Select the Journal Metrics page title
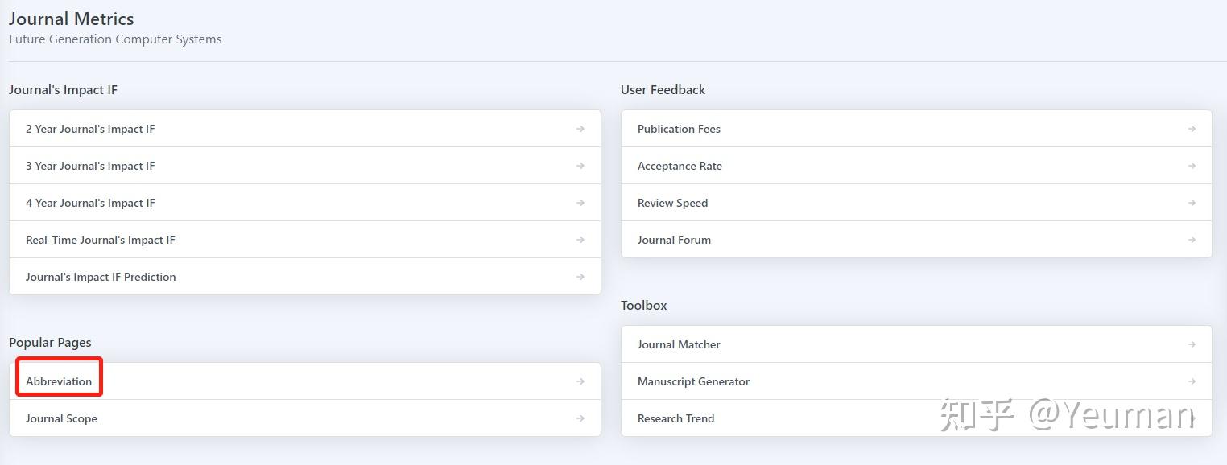Viewport: 1227px width, 465px height. tap(72, 19)
